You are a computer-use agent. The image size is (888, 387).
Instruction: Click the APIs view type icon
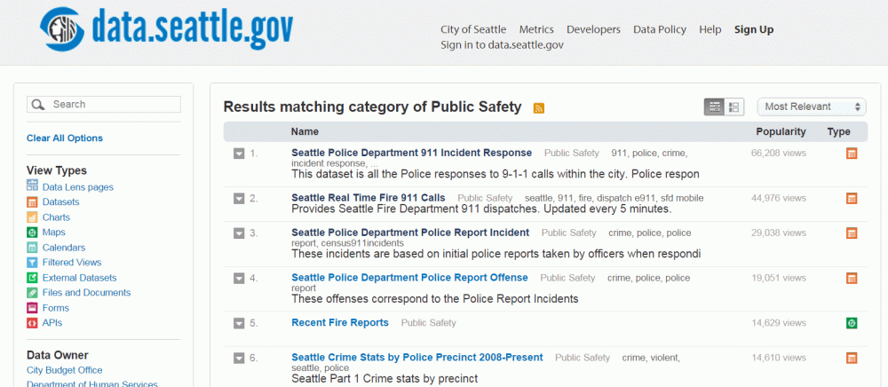click(33, 322)
